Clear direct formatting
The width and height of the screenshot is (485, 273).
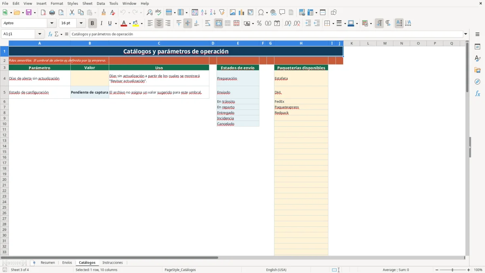(x=113, y=13)
